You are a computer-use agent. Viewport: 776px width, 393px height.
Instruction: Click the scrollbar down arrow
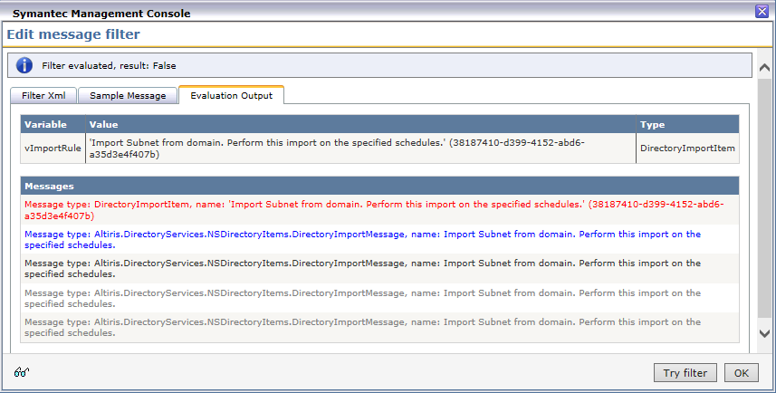pyautogui.click(x=765, y=333)
